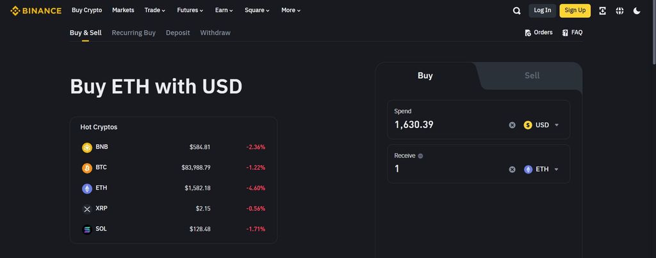
Task: Click the BNB coin icon
Action: tap(87, 148)
